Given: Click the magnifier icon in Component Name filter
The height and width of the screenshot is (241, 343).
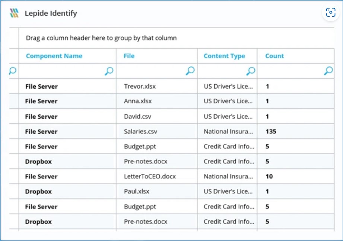Looking at the screenshot, I should [109, 71].
